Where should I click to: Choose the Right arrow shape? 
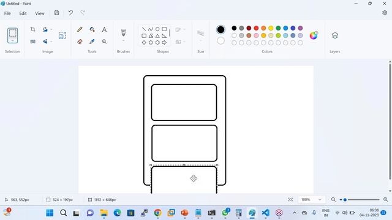point(164,43)
